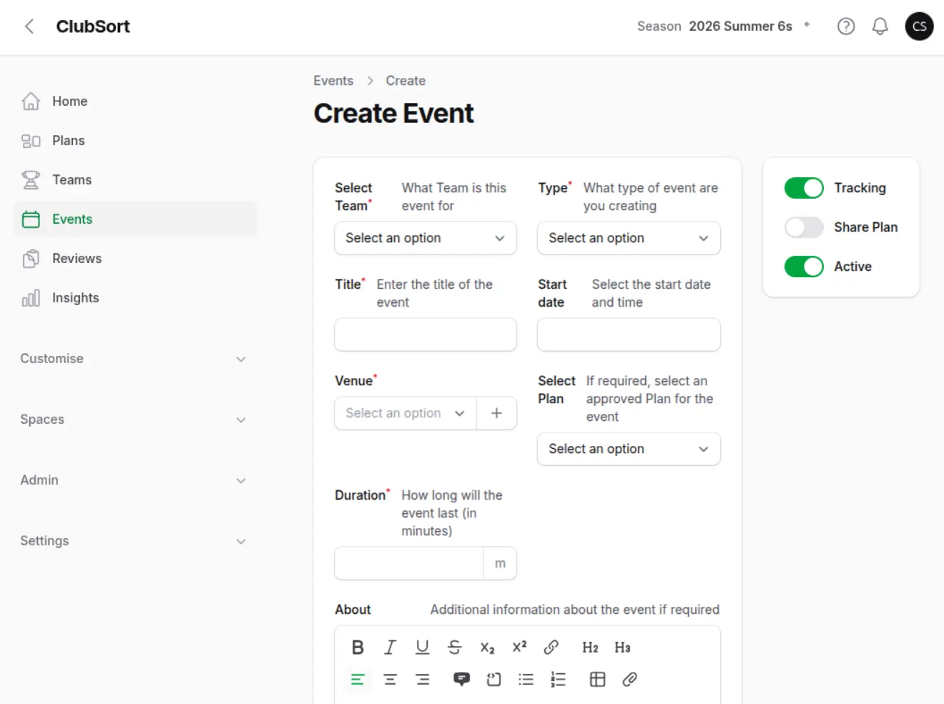Toggle italic formatting in About editor
The height and width of the screenshot is (704, 944).
(x=390, y=648)
